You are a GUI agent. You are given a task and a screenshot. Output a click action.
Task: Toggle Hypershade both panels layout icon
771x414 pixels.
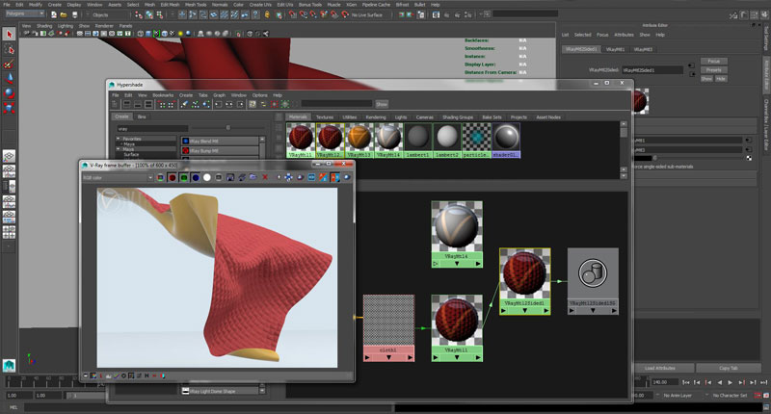point(148,104)
